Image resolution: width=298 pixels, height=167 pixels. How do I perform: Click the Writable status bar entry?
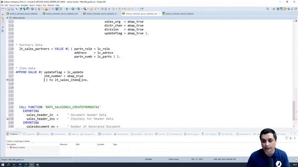click(149, 159)
